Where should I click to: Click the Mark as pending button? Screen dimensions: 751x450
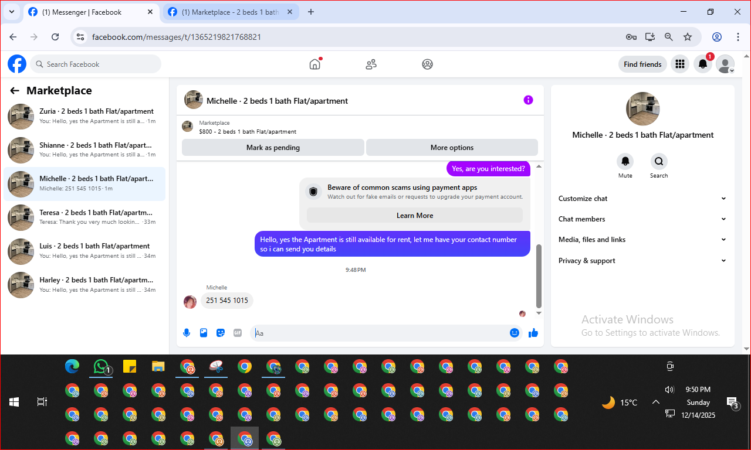point(273,148)
